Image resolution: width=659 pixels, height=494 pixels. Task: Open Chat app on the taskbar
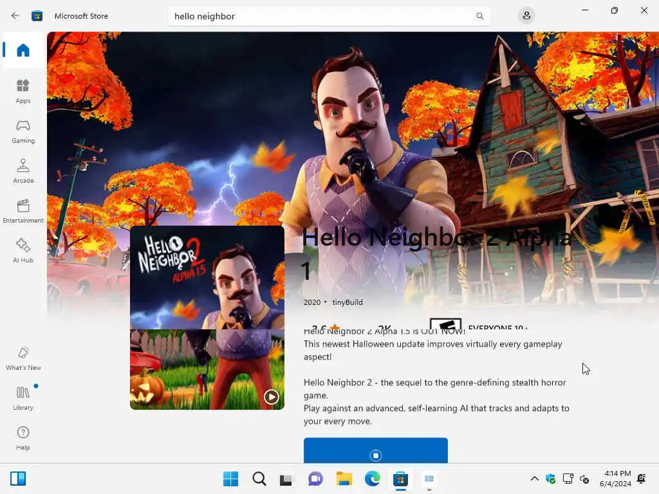[315, 479]
